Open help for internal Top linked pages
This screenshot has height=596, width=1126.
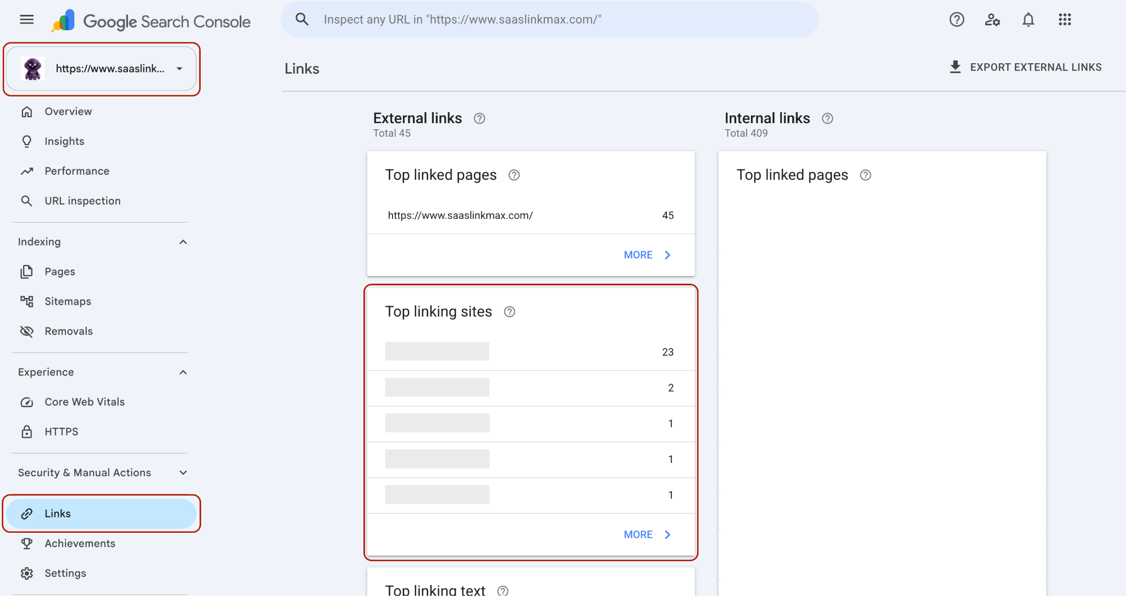coord(865,175)
